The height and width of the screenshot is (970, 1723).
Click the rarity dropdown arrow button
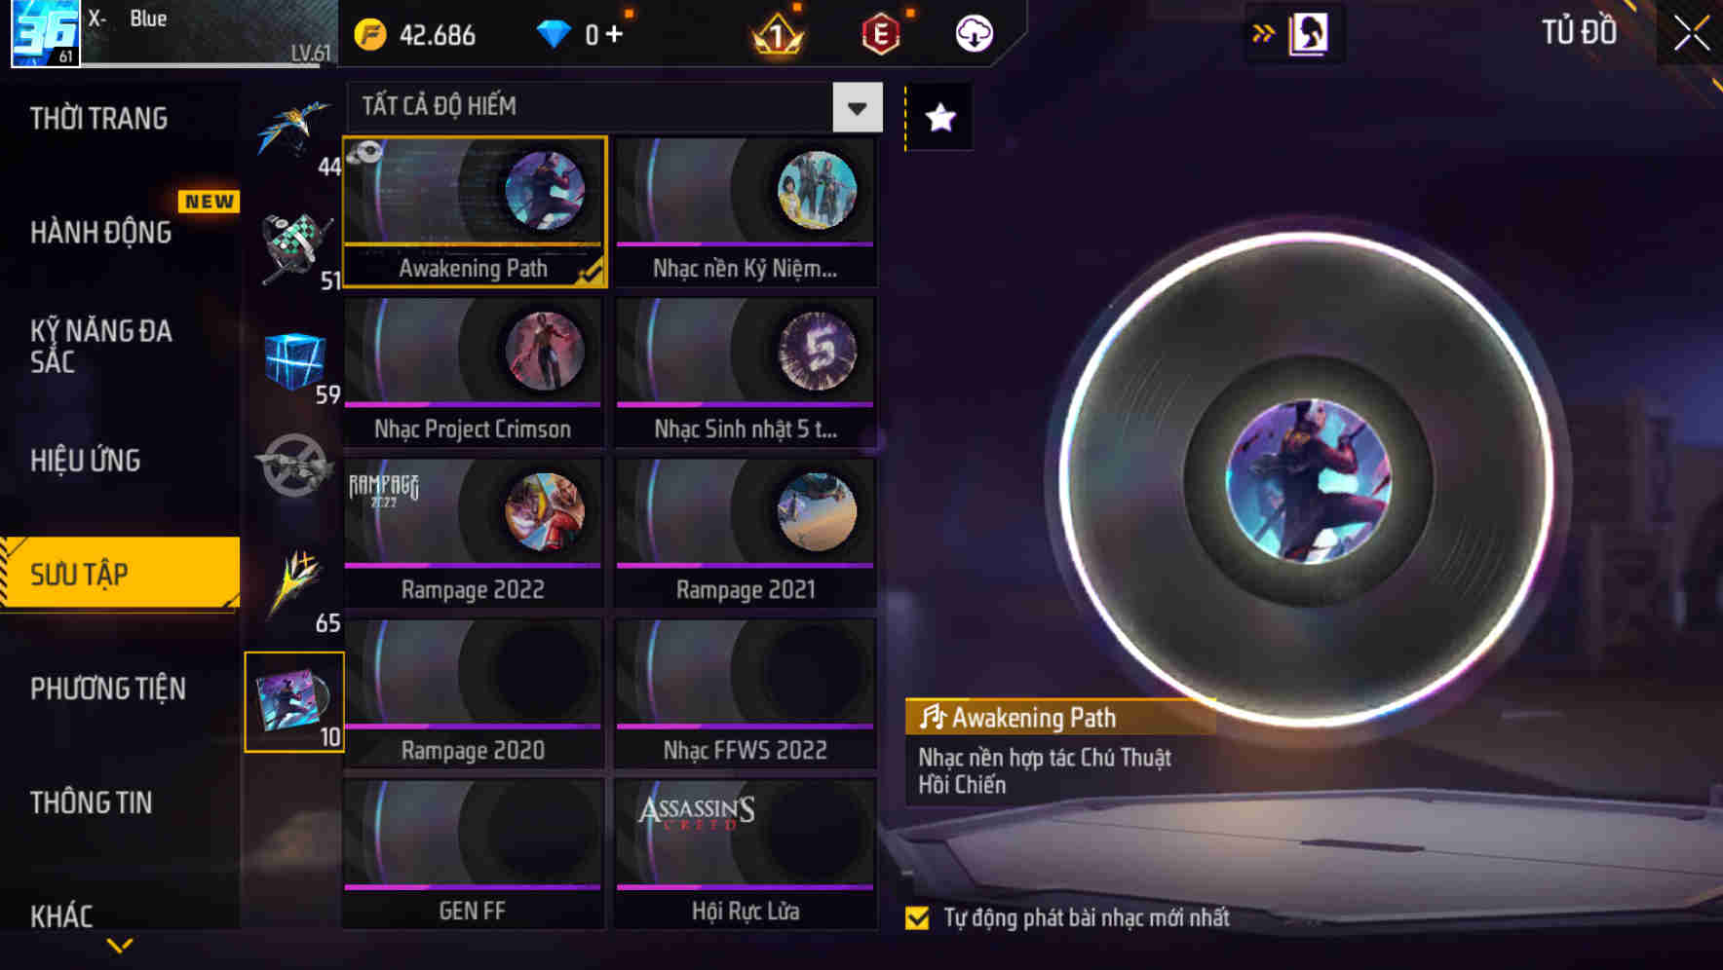tap(858, 108)
